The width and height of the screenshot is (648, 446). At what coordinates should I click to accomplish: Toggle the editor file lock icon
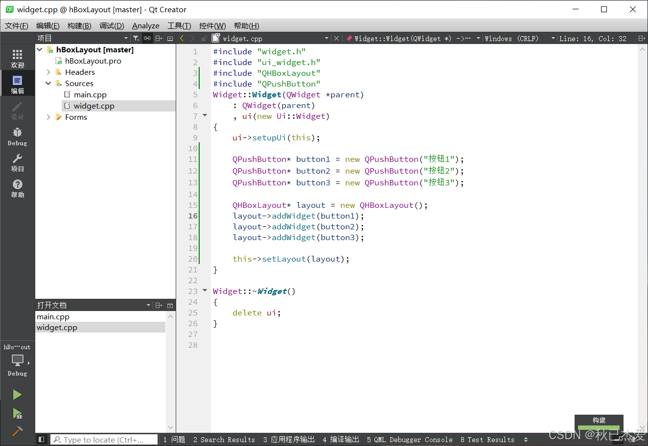[204, 38]
